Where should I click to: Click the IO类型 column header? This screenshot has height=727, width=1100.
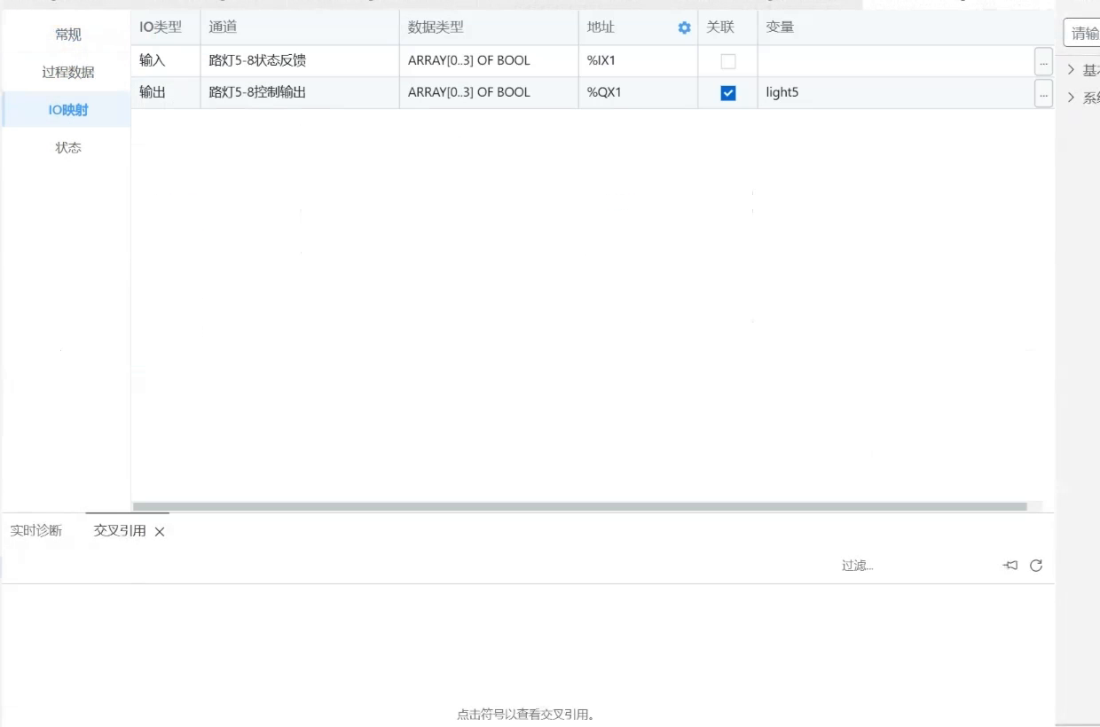pyautogui.click(x=166, y=27)
